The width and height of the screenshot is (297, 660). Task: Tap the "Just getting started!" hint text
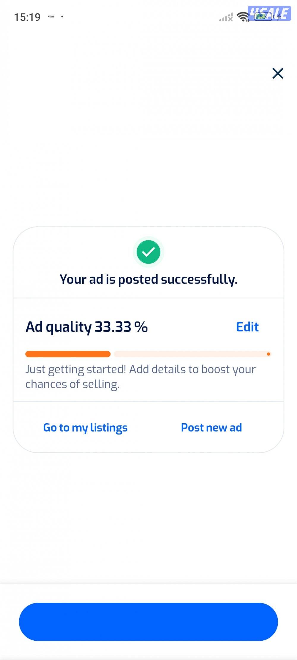[x=76, y=369]
